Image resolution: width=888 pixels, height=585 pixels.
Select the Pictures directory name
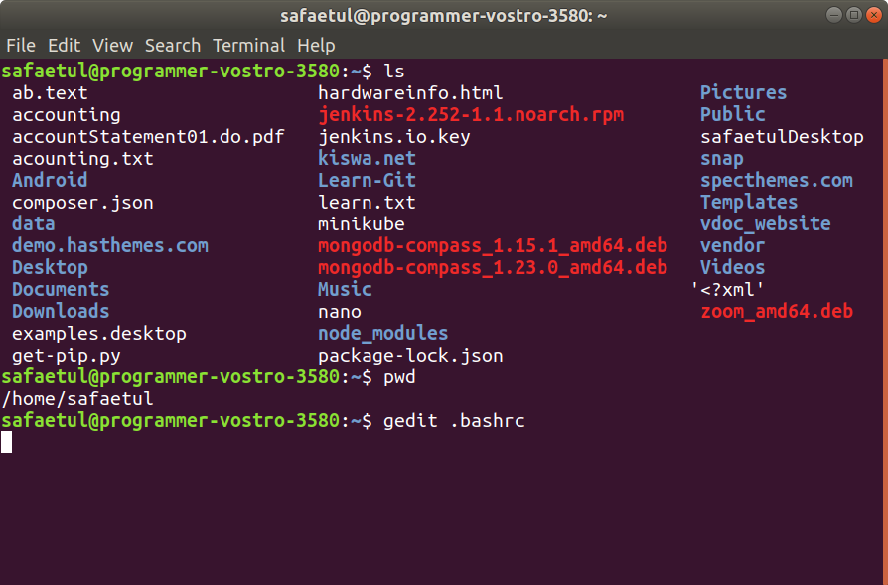coord(743,92)
